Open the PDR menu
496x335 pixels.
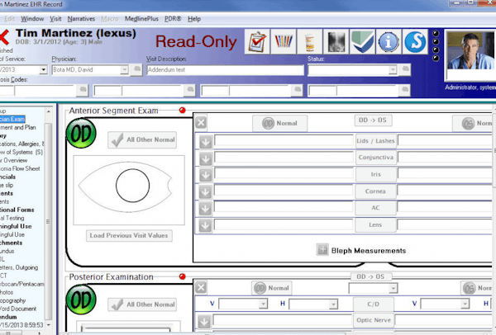pyautogui.click(x=173, y=19)
